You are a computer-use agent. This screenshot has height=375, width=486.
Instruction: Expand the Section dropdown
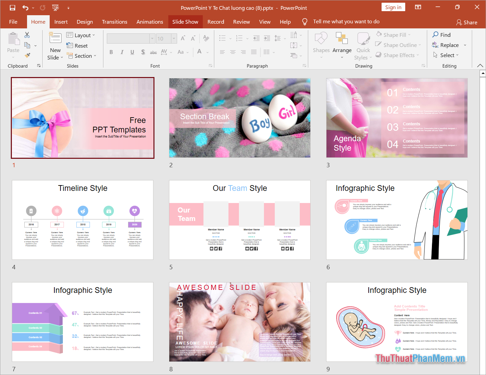tap(94, 56)
